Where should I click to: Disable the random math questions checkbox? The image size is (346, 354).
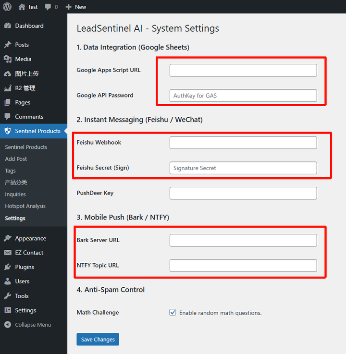point(173,313)
